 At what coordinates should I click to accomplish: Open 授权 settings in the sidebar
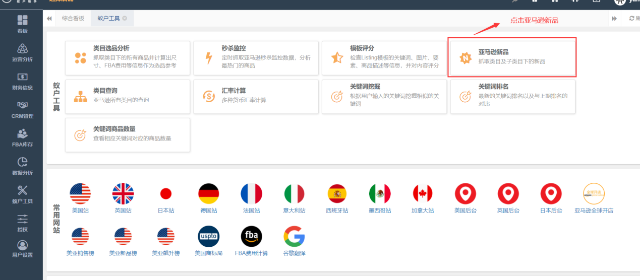[22, 223]
